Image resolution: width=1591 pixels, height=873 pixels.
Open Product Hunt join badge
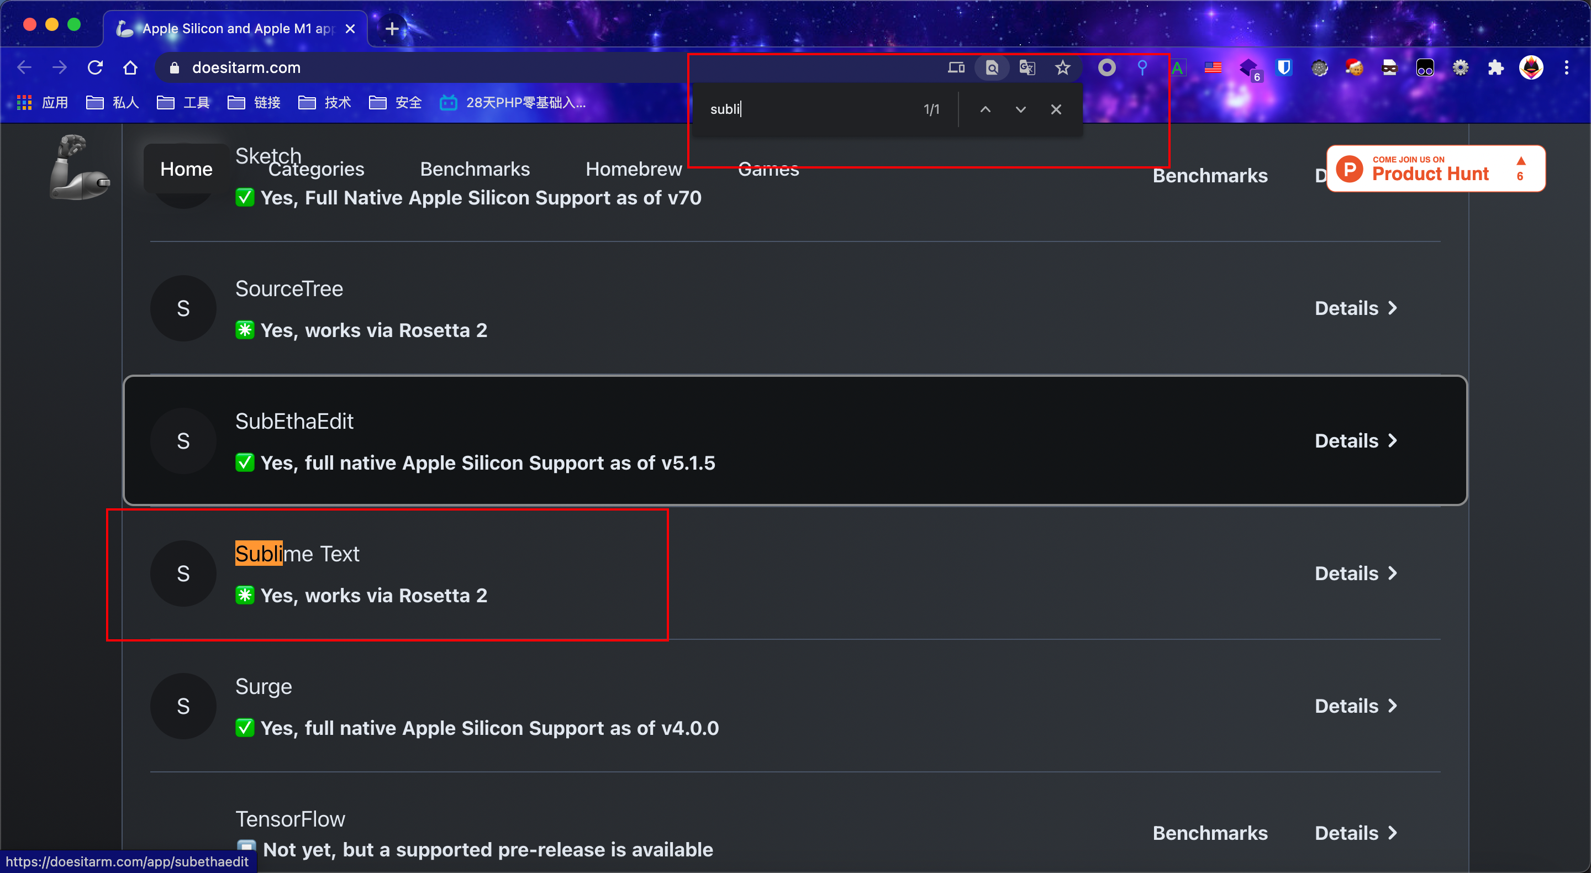pos(1436,168)
